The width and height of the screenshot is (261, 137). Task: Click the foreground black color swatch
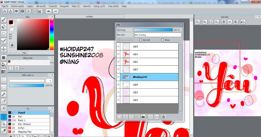pos(11,22)
